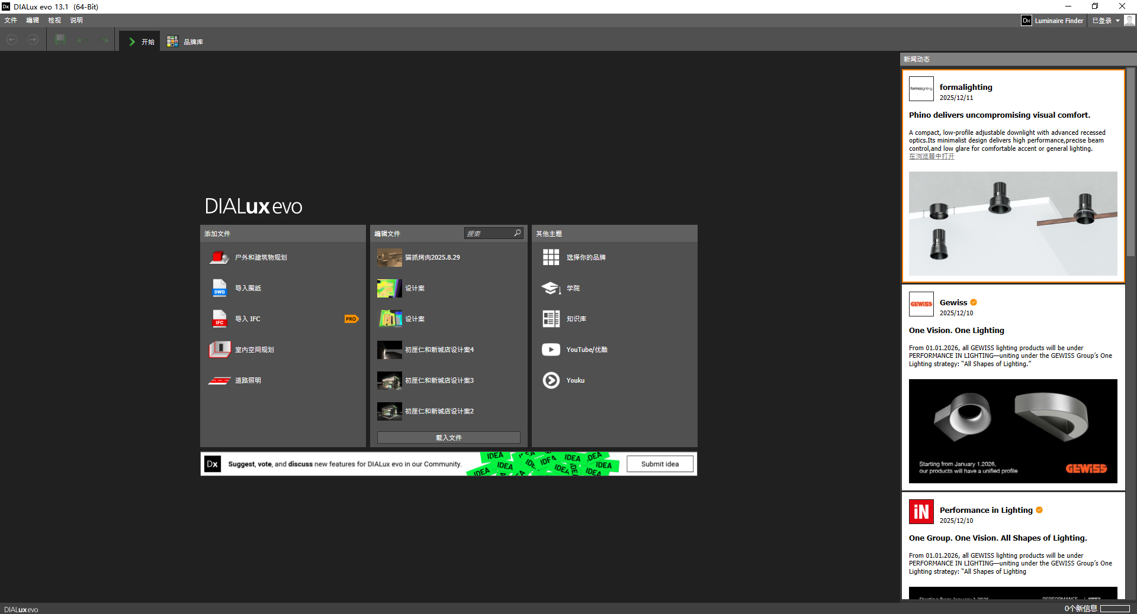Click the Performance in Lighting iN logo
Viewport: 1137px width, 614px height.
[x=921, y=512]
